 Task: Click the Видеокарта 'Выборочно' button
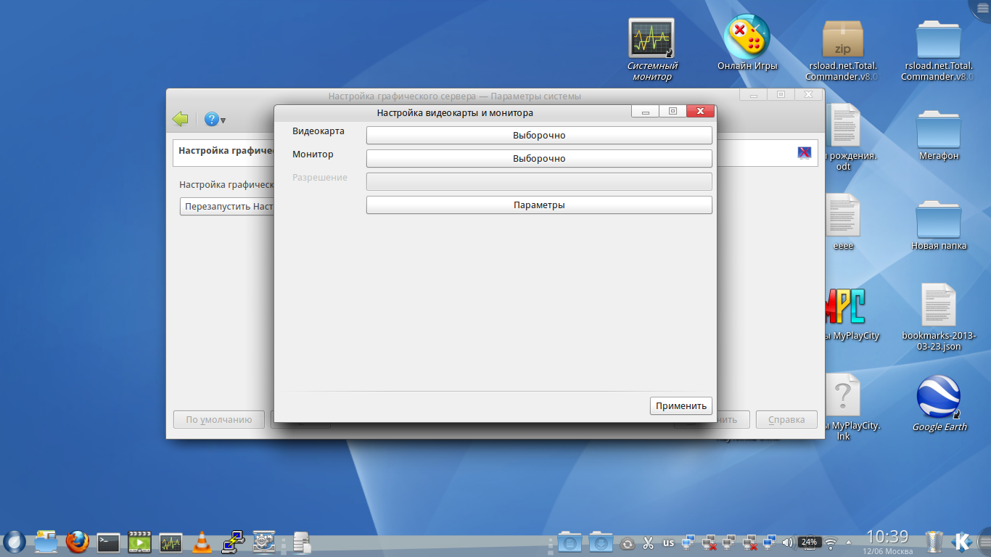[539, 136]
